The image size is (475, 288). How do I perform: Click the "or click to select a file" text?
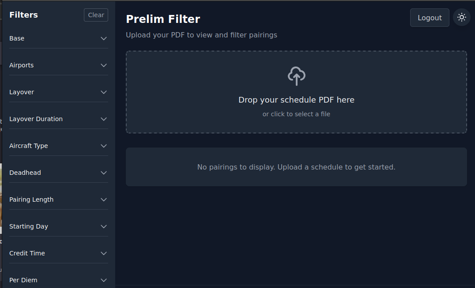click(296, 114)
